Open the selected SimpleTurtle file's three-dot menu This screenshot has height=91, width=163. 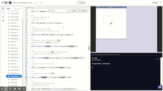(21, 76)
